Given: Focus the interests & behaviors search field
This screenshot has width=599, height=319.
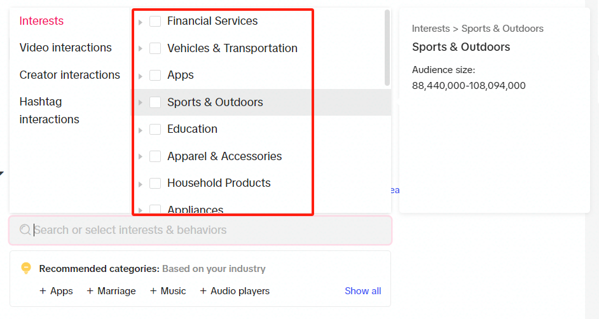Looking at the screenshot, I should click(x=200, y=230).
